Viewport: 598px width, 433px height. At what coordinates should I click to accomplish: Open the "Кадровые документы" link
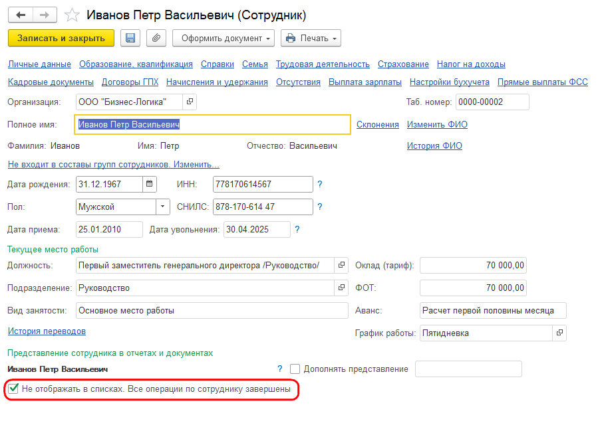coord(51,82)
